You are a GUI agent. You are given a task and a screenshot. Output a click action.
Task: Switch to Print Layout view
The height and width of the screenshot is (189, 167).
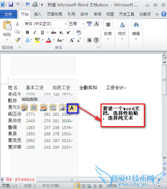(77, 186)
